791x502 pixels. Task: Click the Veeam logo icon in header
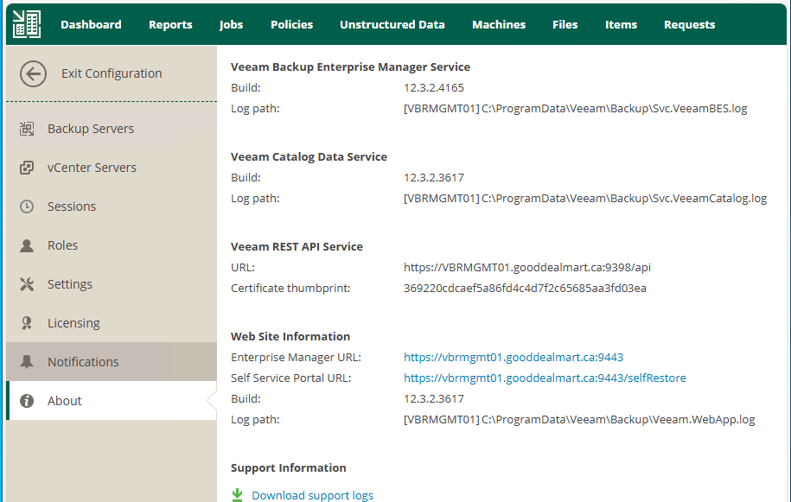(26, 24)
